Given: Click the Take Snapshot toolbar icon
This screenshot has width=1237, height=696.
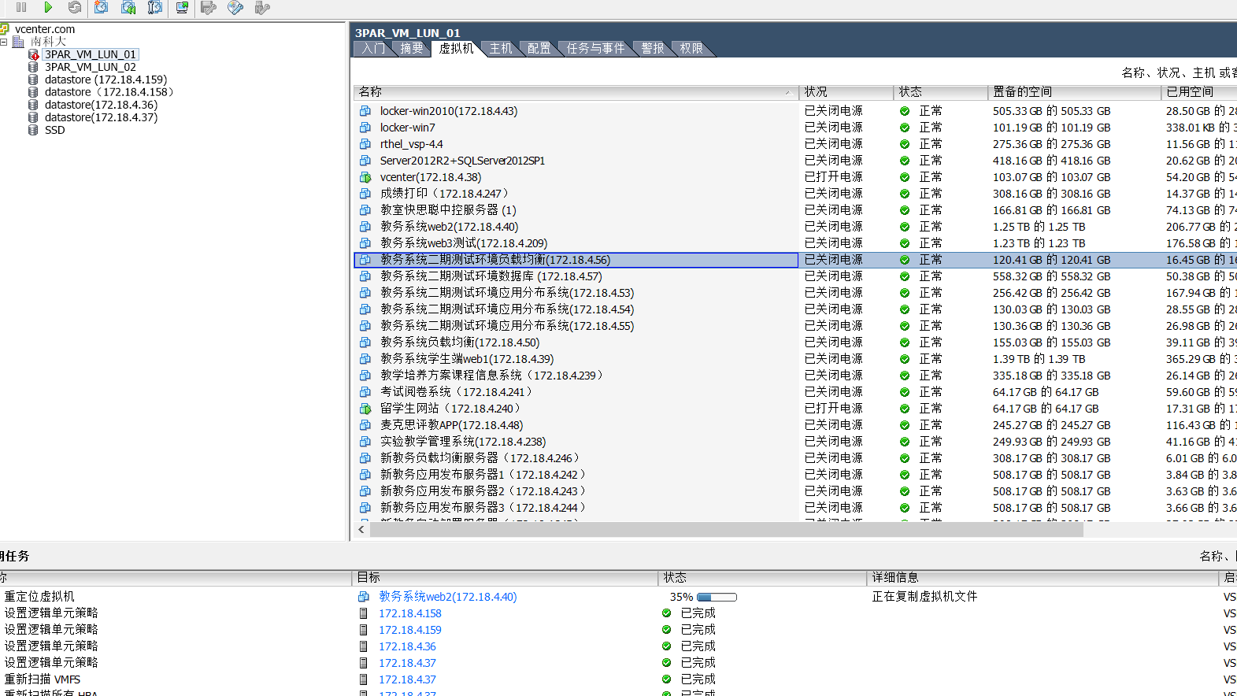Looking at the screenshot, I should [x=102, y=7].
